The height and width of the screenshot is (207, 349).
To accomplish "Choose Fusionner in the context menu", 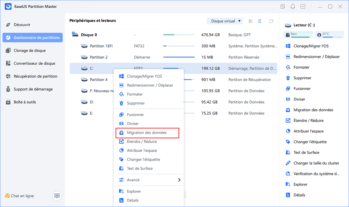I will click(x=149, y=114).
